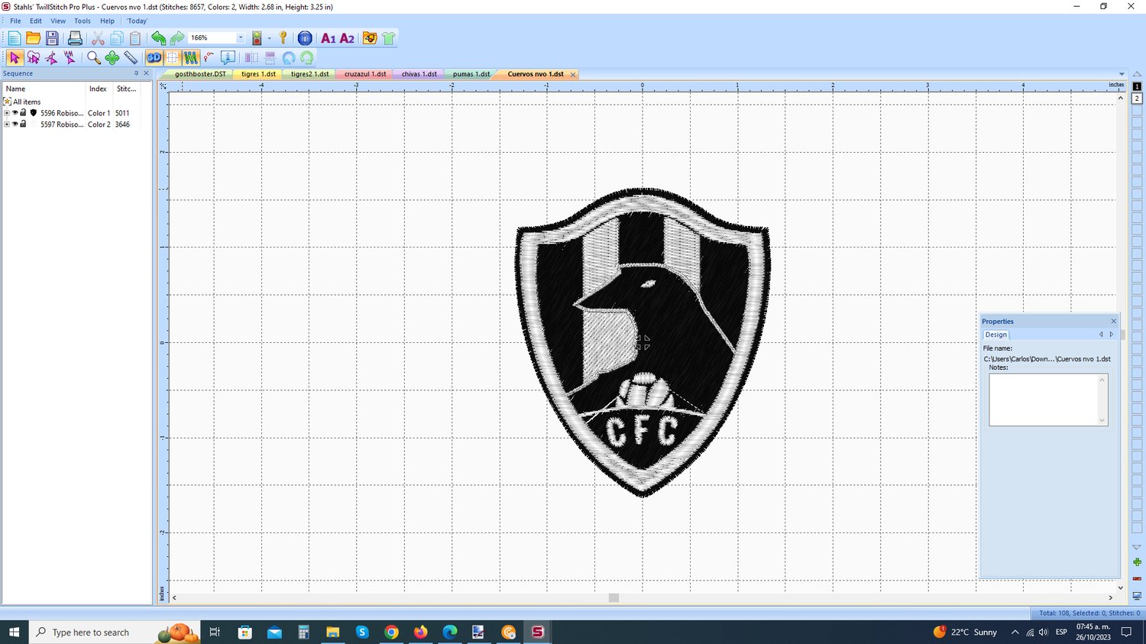The image size is (1146, 644).
Task: Create a new design file
Action: tap(15, 38)
